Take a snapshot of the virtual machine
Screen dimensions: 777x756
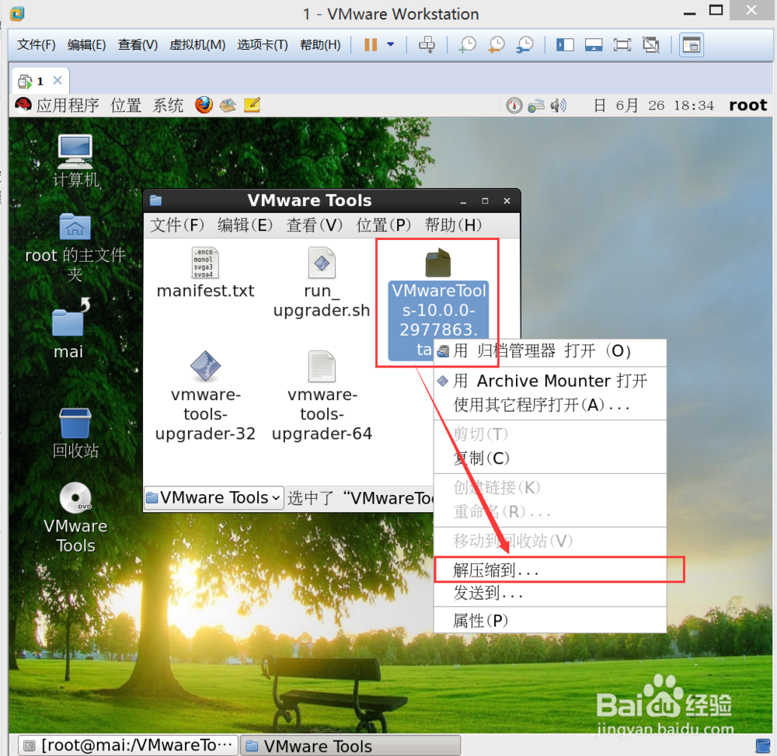(467, 45)
